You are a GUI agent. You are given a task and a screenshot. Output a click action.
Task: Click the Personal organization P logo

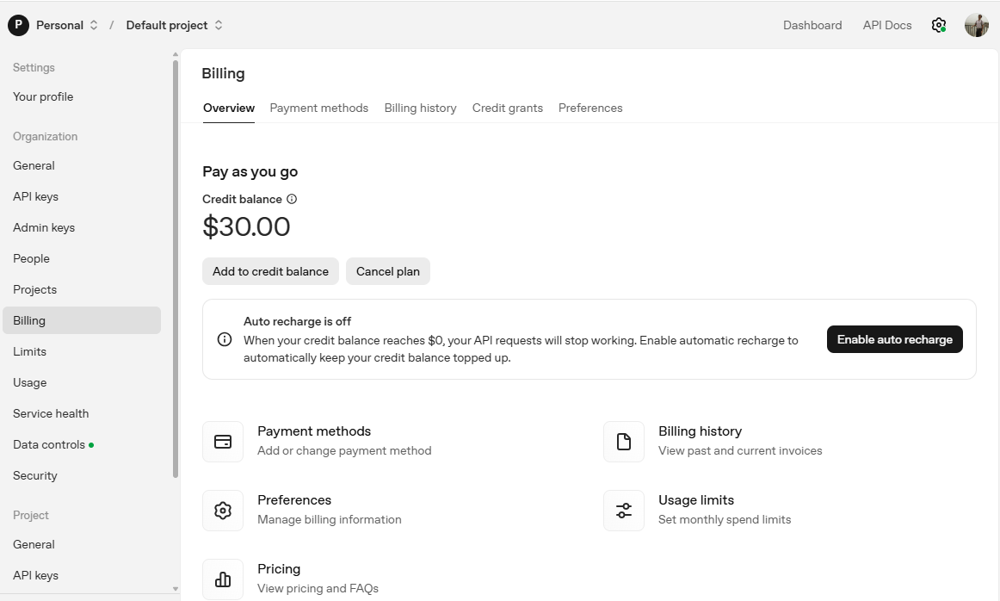pyautogui.click(x=18, y=25)
